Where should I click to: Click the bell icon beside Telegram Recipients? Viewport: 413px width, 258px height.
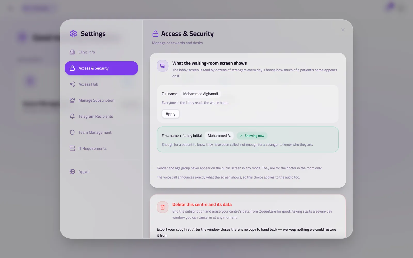pyautogui.click(x=72, y=116)
